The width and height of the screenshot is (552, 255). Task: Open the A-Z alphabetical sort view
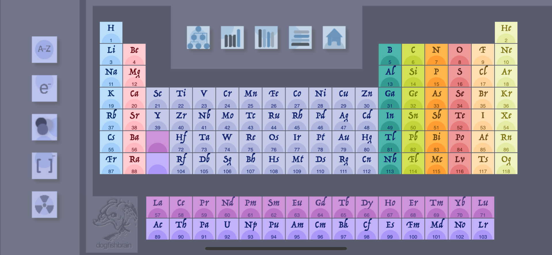click(x=44, y=49)
